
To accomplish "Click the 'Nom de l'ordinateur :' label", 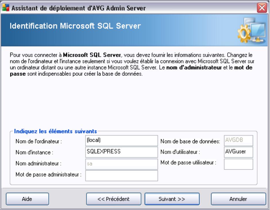I will (38, 141).
